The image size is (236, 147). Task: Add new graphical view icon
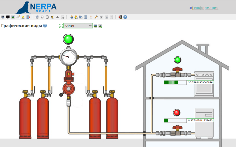coord(100,26)
